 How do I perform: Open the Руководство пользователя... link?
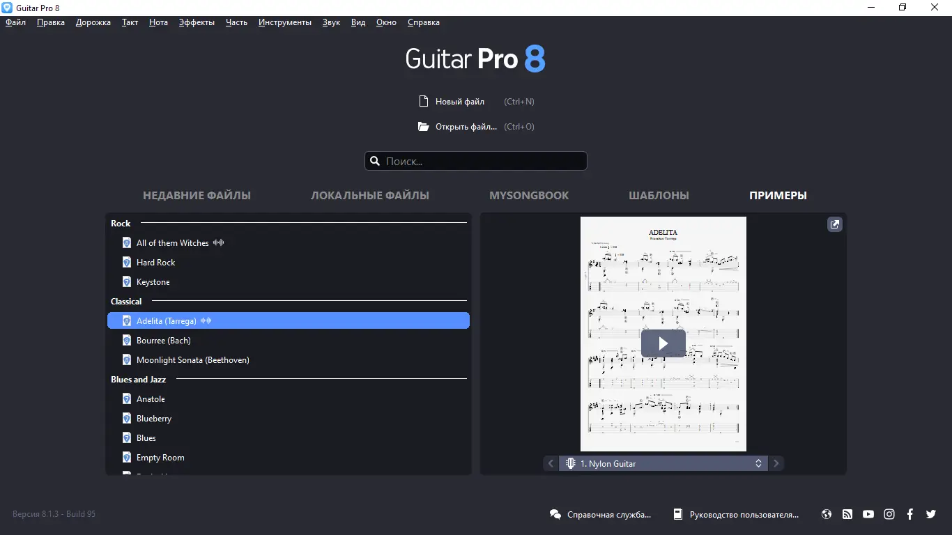744,515
